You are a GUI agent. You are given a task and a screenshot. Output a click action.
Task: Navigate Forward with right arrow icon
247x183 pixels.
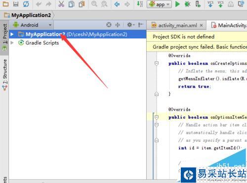127,4
